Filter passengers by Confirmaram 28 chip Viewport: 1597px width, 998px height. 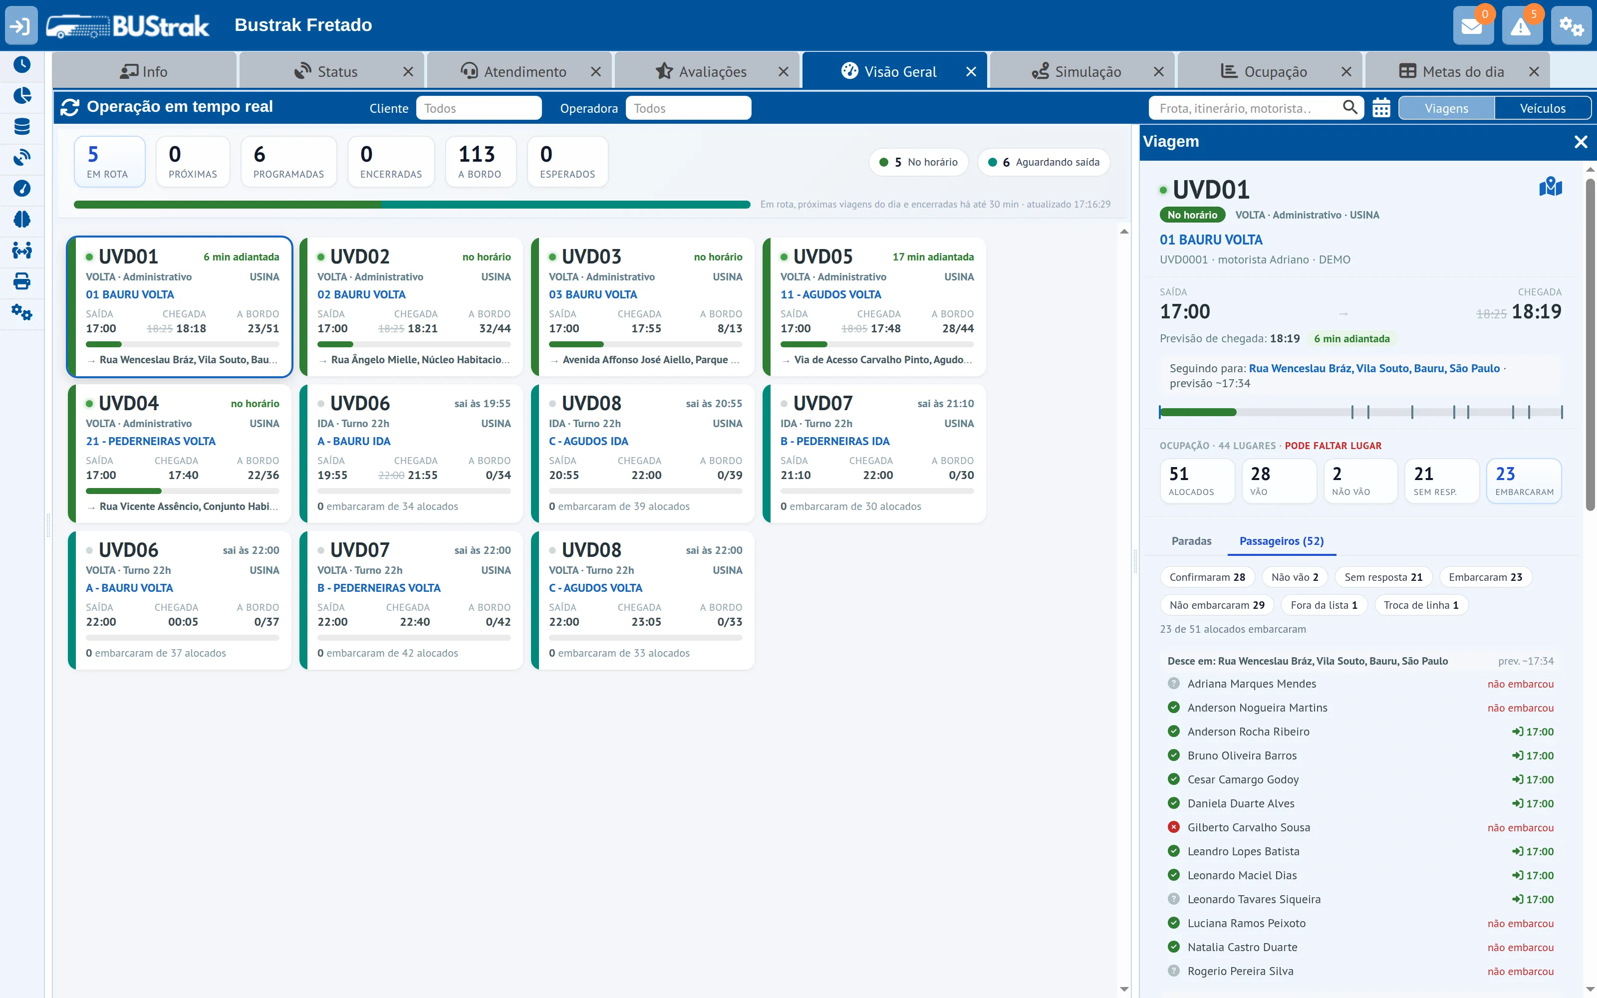[x=1207, y=577]
